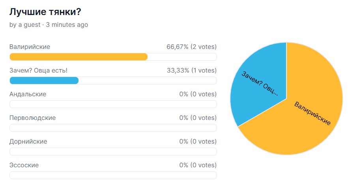Click the Перволюдские option label

(33, 118)
